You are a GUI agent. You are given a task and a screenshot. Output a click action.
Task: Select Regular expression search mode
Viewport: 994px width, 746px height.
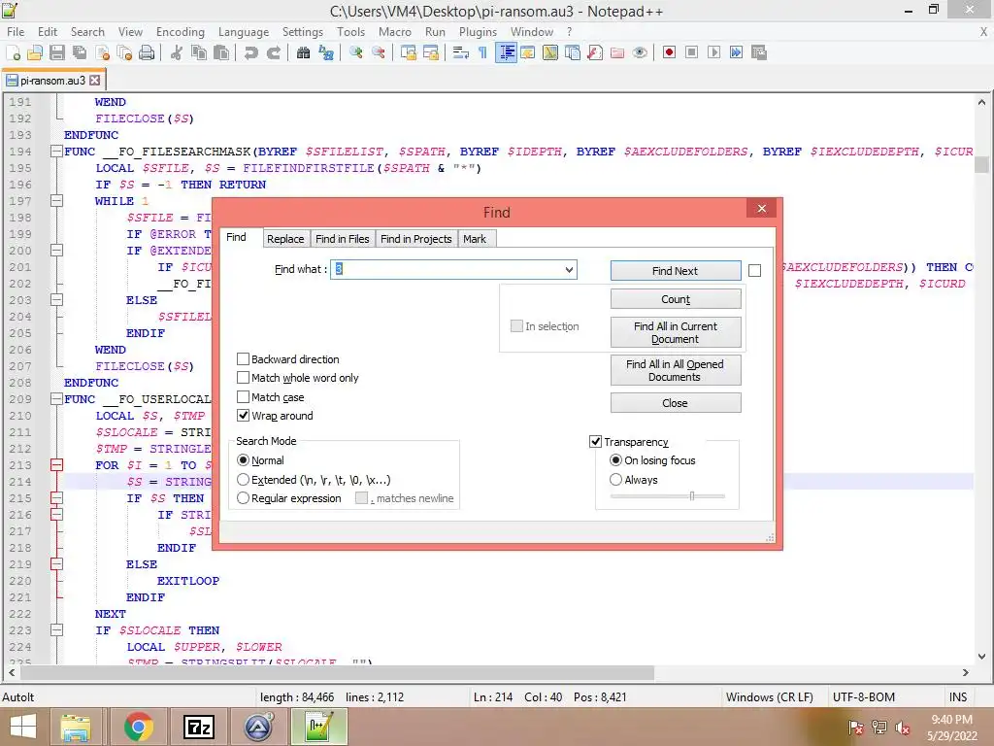pos(243,498)
